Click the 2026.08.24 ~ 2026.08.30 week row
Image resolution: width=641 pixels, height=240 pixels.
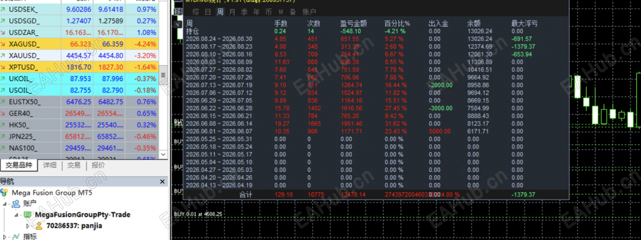pyautogui.click(x=376, y=39)
